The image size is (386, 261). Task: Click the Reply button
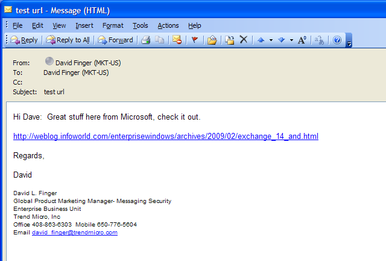(24, 40)
